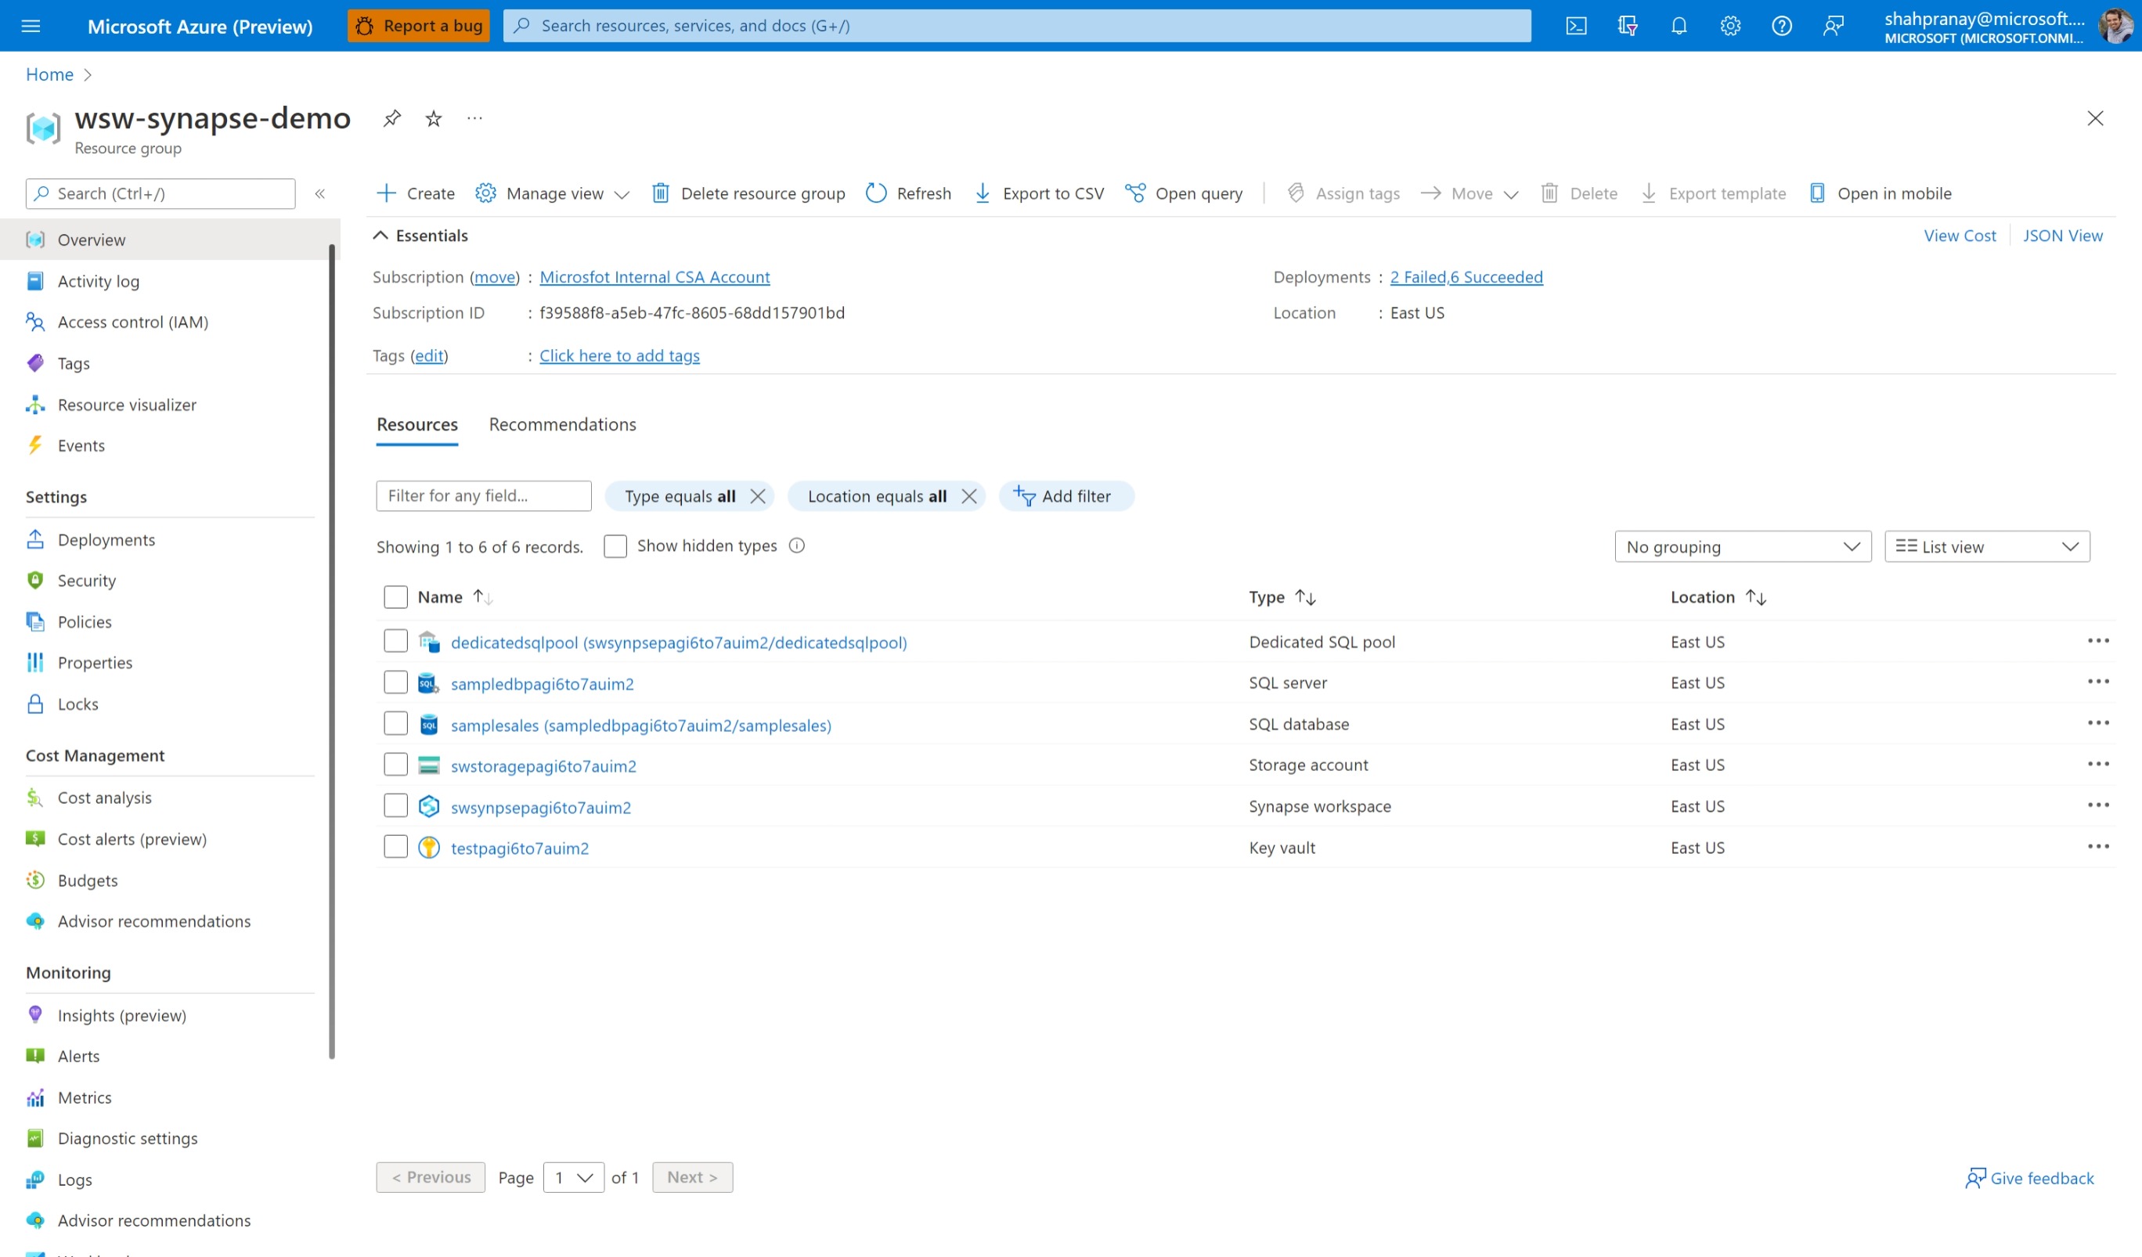Collapse the left sidebar menu

click(x=320, y=193)
